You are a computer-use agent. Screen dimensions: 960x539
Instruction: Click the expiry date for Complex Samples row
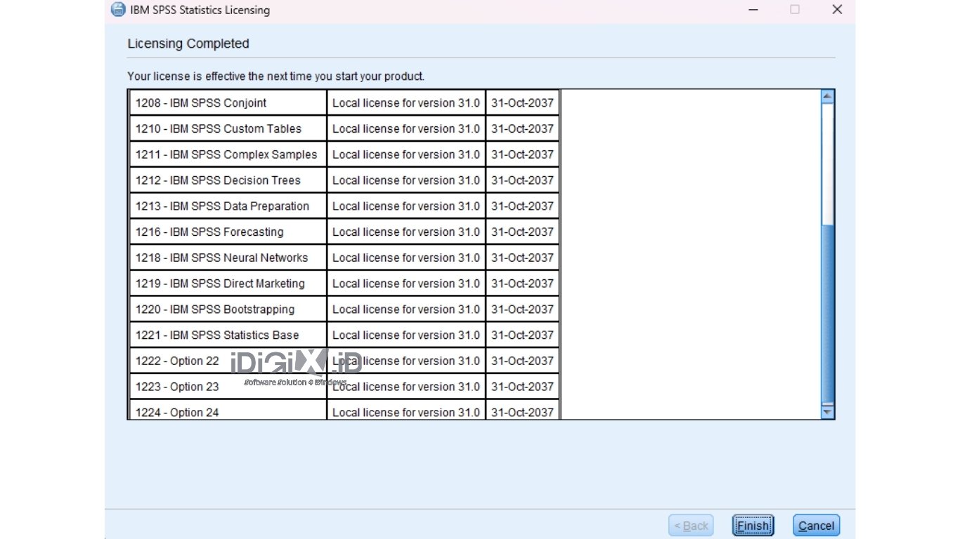pyautogui.click(x=522, y=154)
